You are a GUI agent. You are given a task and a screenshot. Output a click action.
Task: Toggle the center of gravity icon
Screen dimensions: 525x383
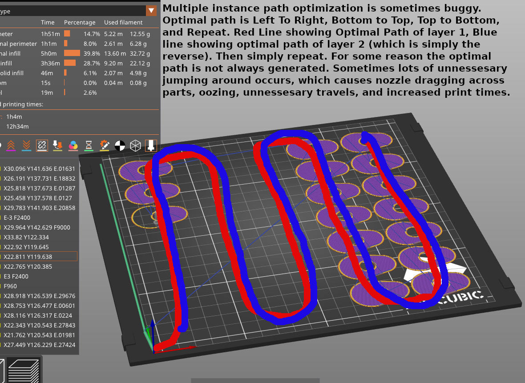[120, 145]
